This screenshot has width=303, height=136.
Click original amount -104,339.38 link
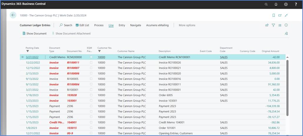tap(272, 106)
